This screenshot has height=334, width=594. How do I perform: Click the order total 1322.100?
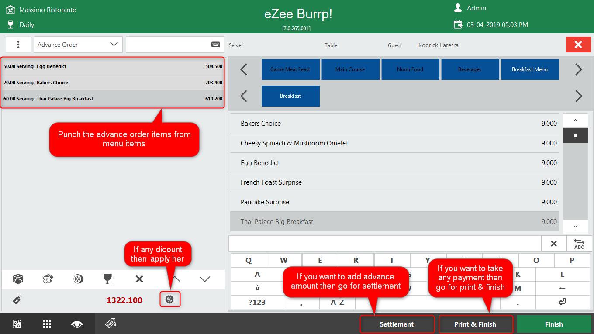[x=124, y=300]
